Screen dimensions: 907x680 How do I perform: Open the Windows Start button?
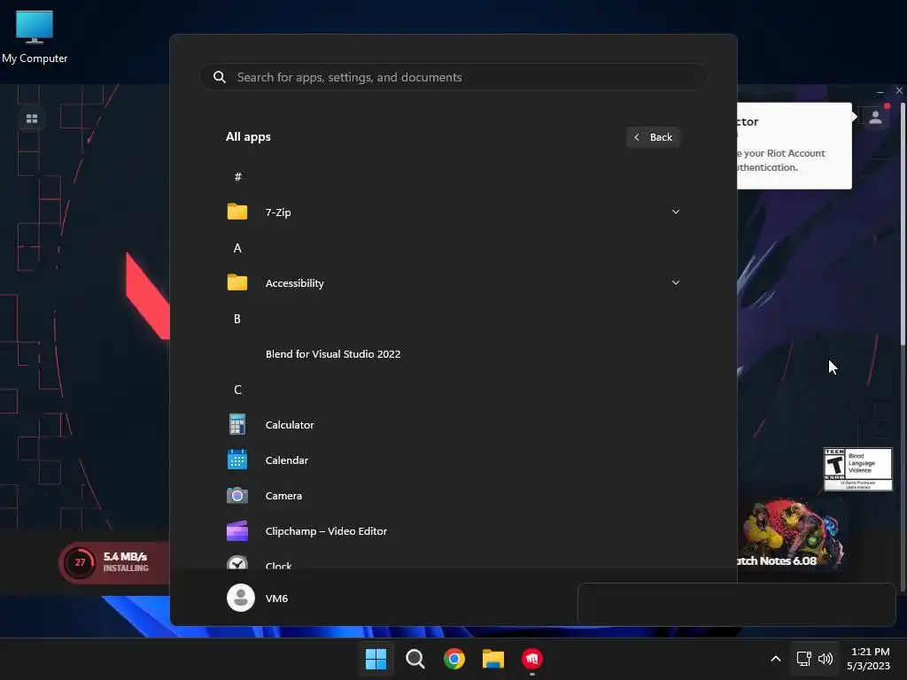click(x=376, y=659)
